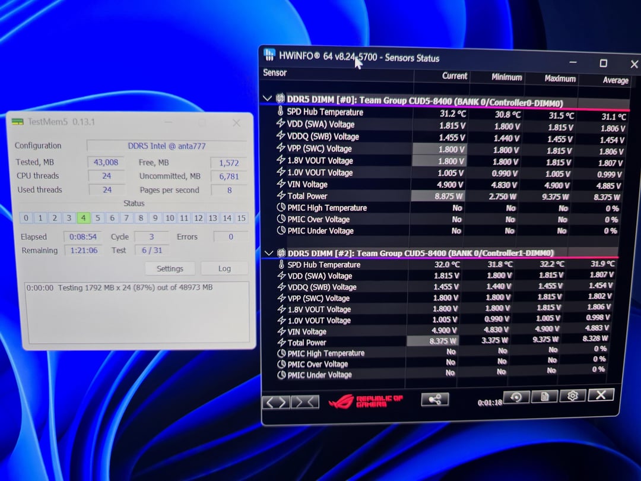The height and width of the screenshot is (481, 641).
Task: Click the Elapsed value 0:08:54
Action: 83,236
